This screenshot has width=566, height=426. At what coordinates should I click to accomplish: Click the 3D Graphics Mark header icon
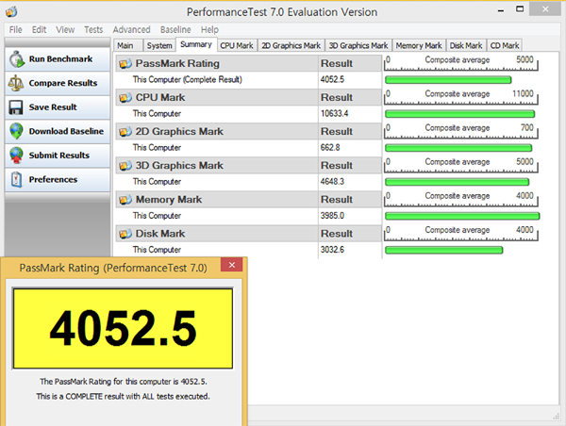(x=125, y=166)
